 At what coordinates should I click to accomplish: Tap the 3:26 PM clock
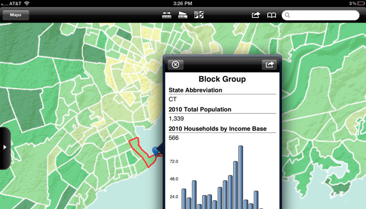(x=183, y=4)
